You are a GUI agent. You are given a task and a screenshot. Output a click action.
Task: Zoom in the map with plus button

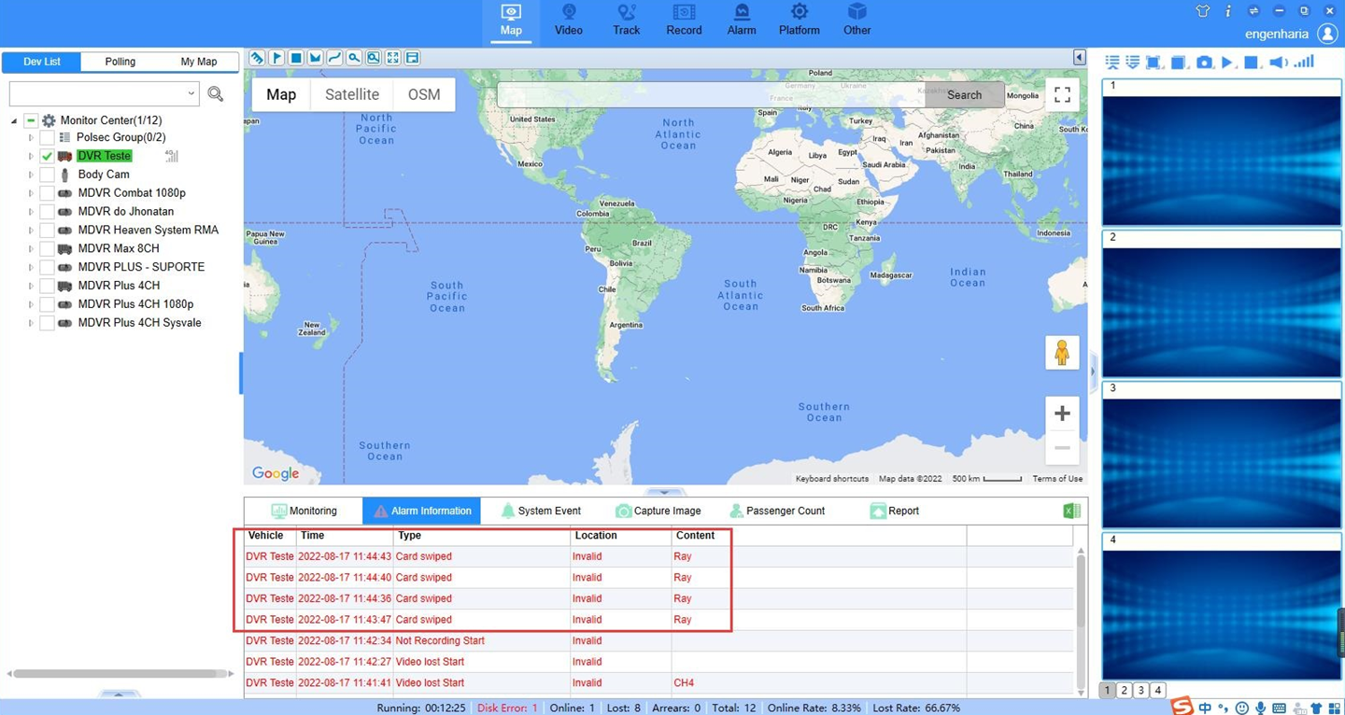[1062, 414]
